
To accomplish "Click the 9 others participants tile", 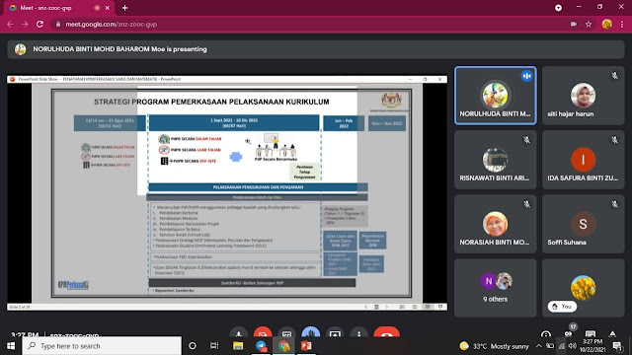I will (496, 288).
